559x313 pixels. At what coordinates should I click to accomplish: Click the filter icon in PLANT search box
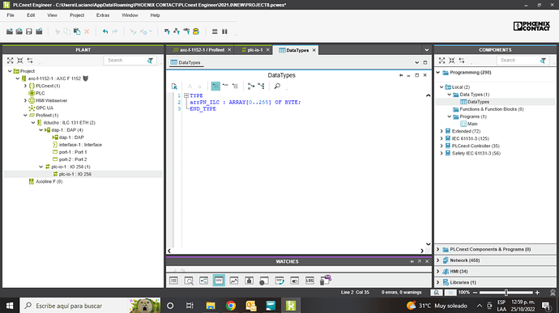click(150, 61)
